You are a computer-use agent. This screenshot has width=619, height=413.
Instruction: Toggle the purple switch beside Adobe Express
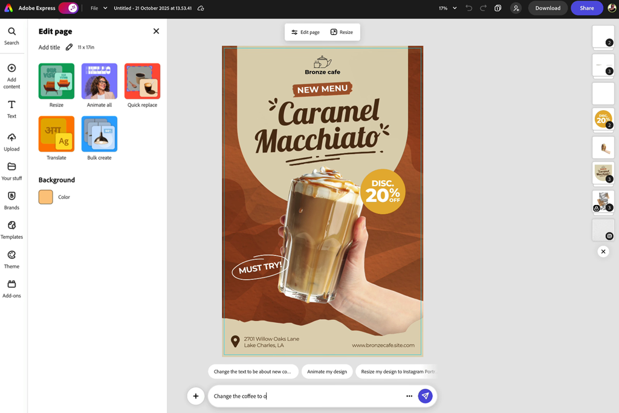[68, 8]
